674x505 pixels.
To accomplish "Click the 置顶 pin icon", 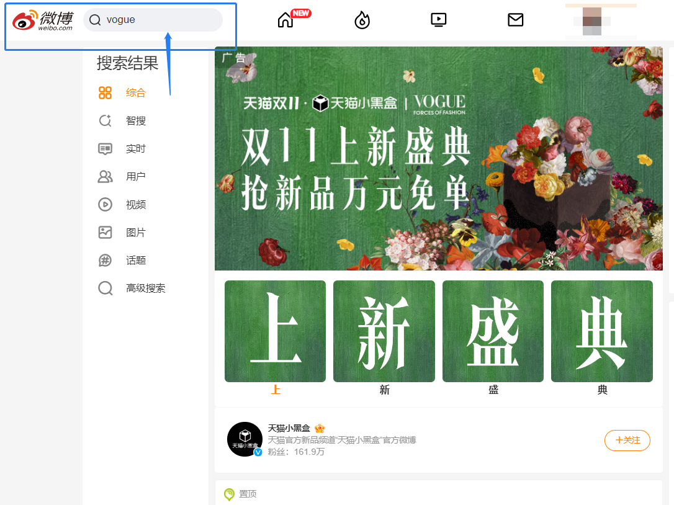I will click(x=229, y=494).
